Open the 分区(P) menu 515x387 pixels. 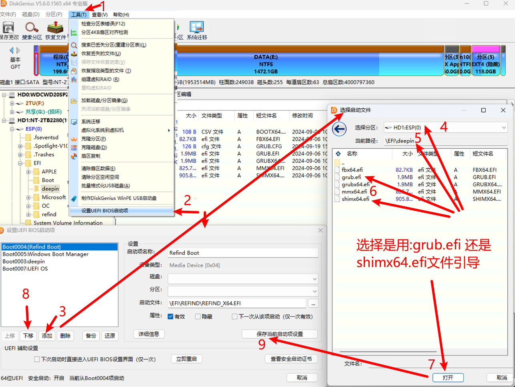(54, 14)
